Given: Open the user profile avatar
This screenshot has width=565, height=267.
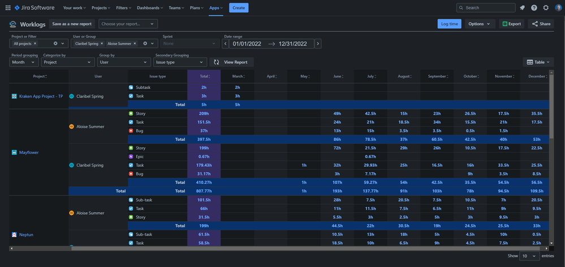Looking at the screenshot, I should pos(558,7).
